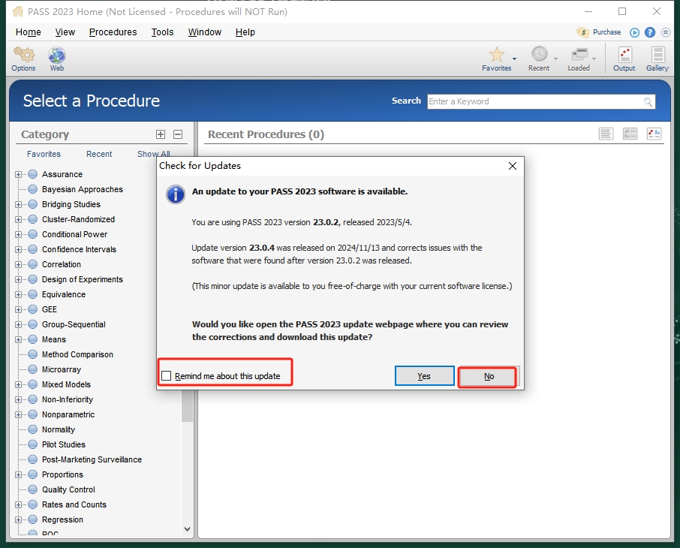This screenshot has height=548, width=680.
Task: Click the category list scroll-down arrow
Action: coord(187,529)
